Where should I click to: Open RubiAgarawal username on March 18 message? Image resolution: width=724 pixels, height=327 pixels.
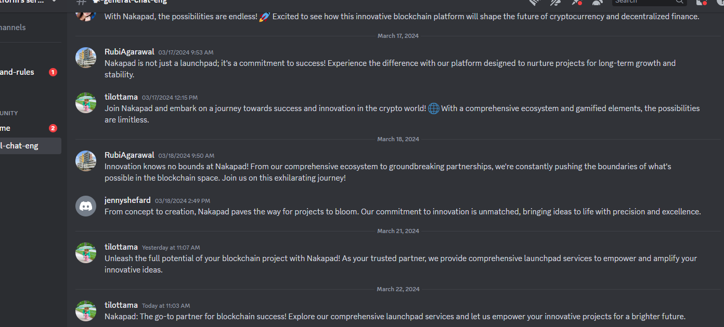[130, 155]
